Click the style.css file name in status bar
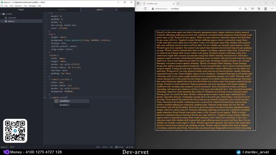Image resolution: width=276 pixels, height=155 pixels. point(4,147)
